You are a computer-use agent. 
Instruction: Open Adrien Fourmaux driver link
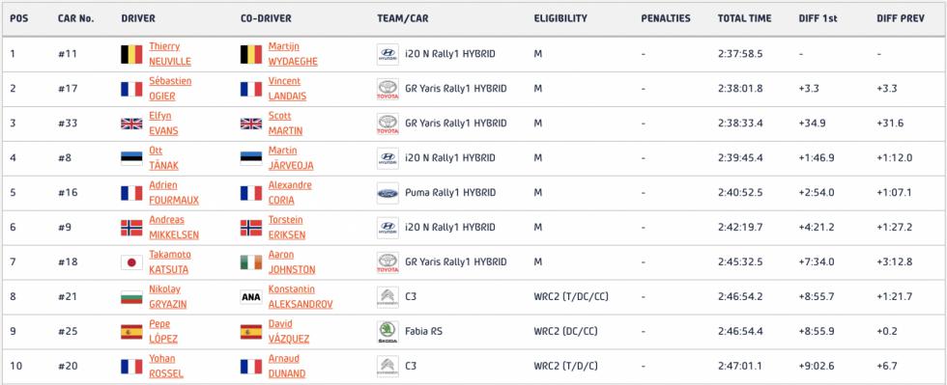point(174,193)
